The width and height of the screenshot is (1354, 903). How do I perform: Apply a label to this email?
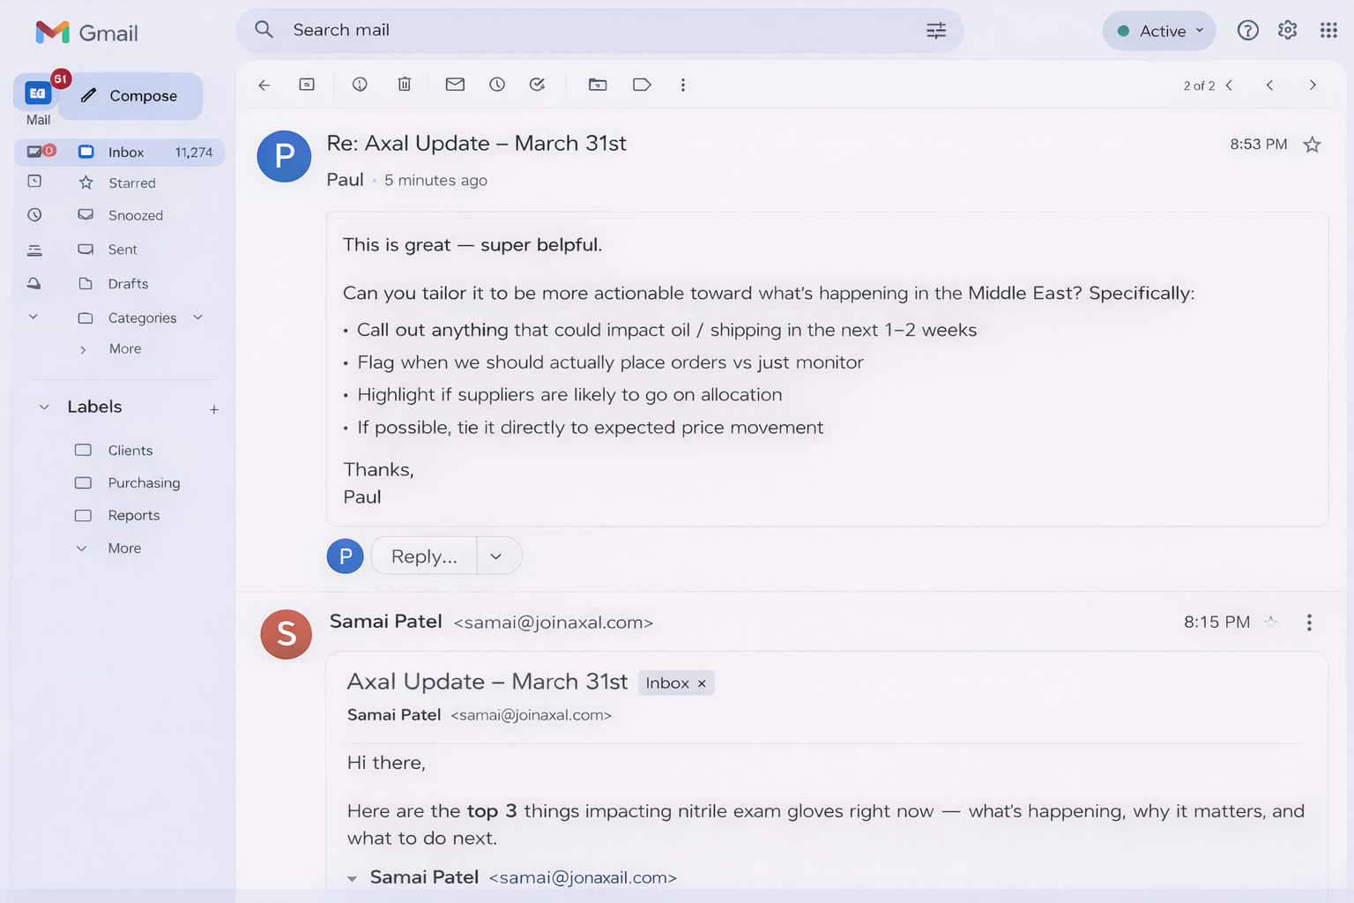point(641,84)
